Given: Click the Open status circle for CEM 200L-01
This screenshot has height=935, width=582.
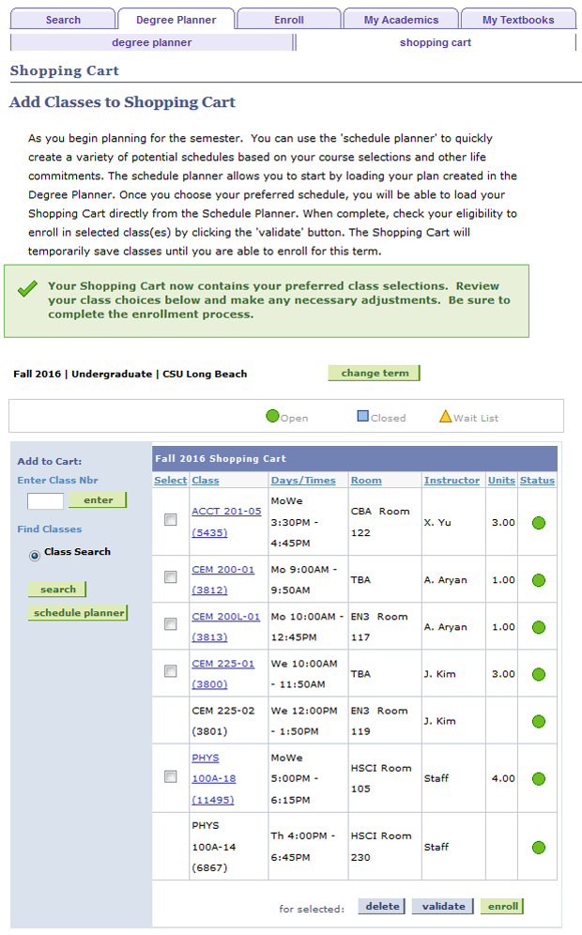Looking at the screenshot, I should click(x=539, y=627).
